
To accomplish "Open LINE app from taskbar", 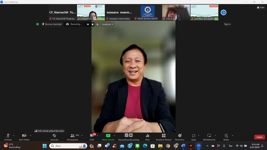I will [137, 146].
